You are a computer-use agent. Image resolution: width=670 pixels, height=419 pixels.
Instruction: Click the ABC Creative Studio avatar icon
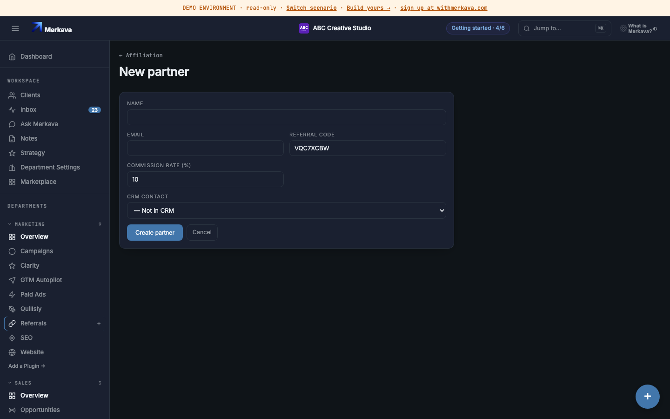(304, 28)
